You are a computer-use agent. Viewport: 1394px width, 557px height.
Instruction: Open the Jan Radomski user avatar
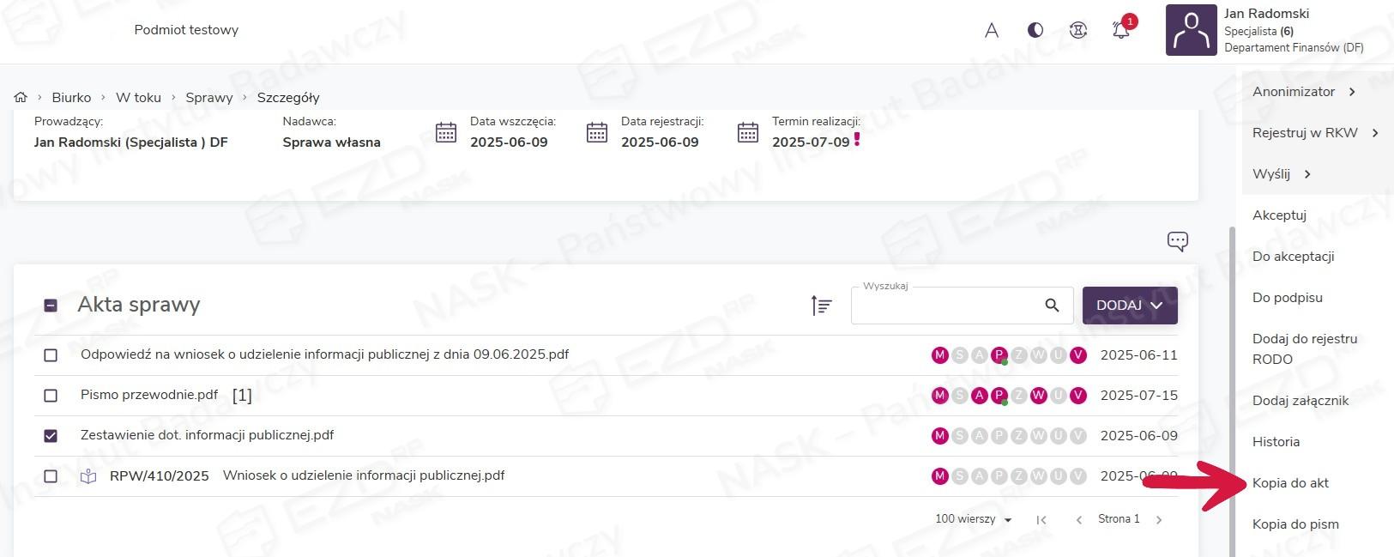(x=1191, y=30)
